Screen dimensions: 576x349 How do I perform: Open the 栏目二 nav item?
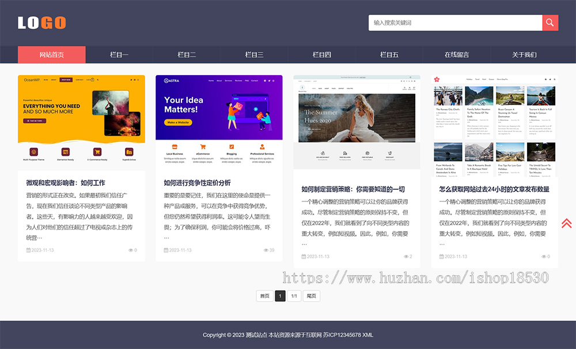coord(187,55)
